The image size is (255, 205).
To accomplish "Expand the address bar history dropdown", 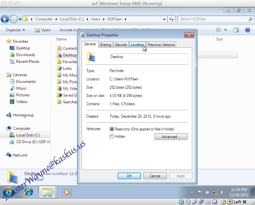I will point(164,19).
